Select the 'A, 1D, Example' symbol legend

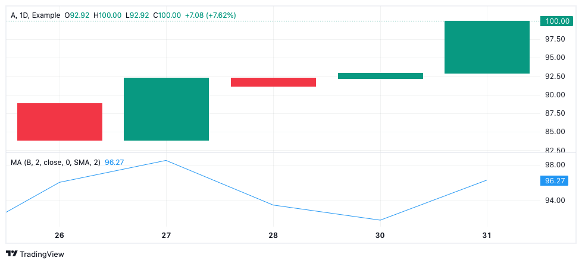36,15
